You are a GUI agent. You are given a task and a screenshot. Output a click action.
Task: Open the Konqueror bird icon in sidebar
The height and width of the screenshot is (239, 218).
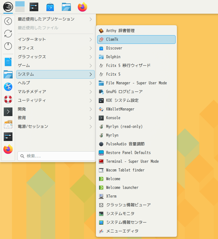[x=8, y=87]
